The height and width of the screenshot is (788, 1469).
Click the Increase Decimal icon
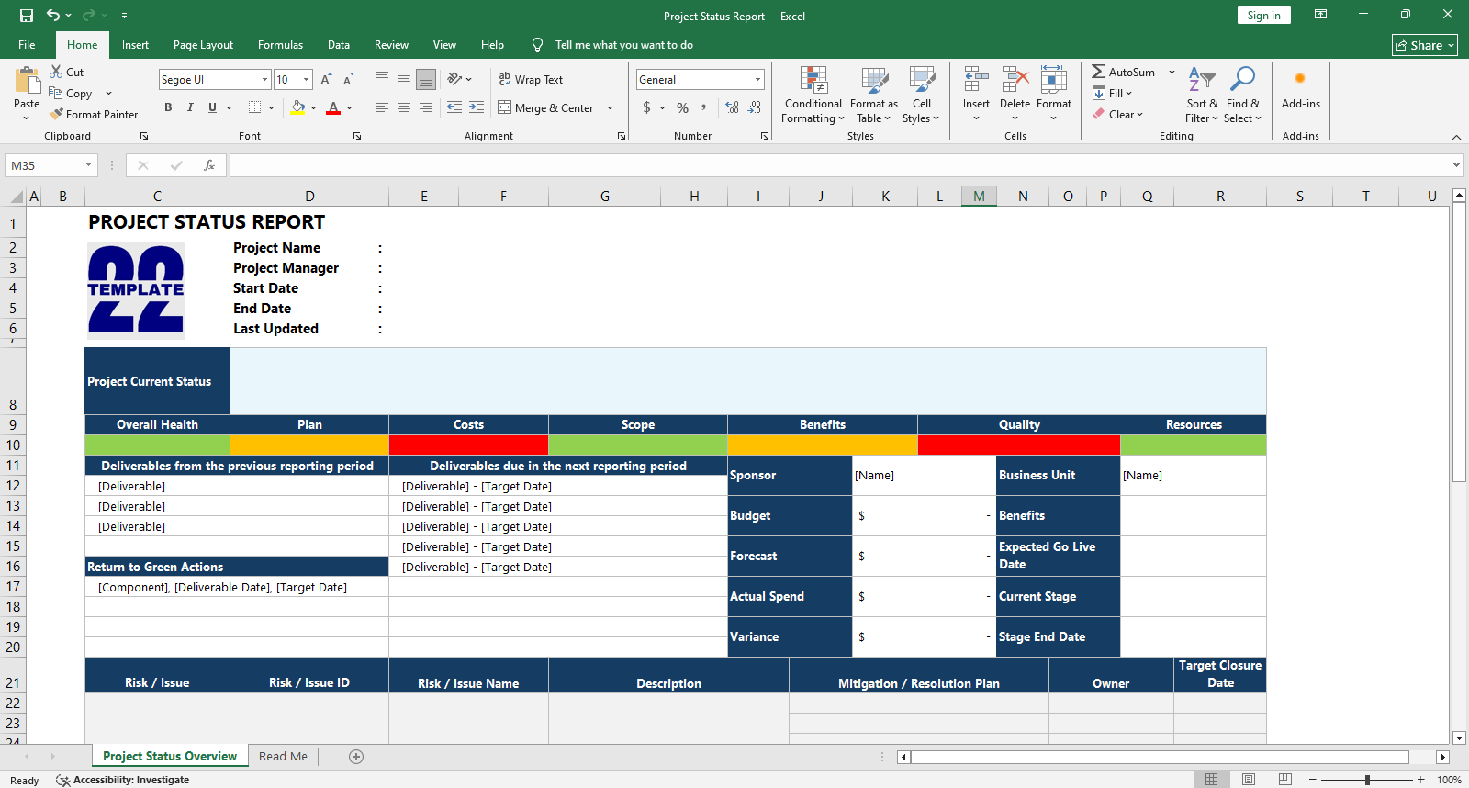point(732,107)
